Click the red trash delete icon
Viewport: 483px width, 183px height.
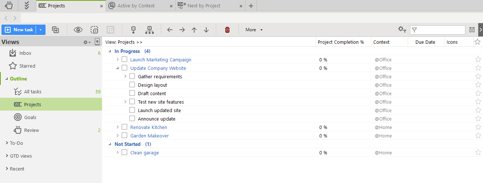227,30
